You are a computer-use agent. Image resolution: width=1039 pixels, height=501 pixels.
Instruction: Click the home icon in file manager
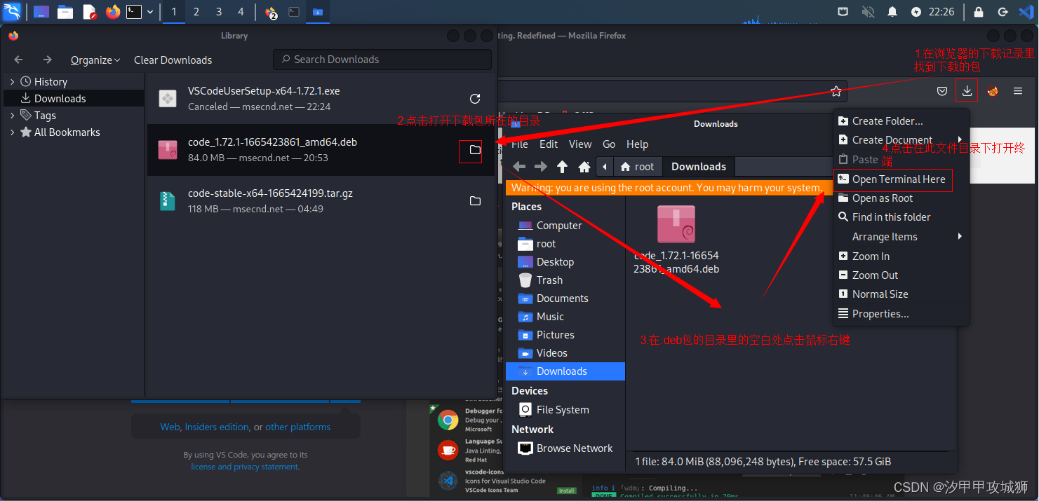[x=585, y=166]
